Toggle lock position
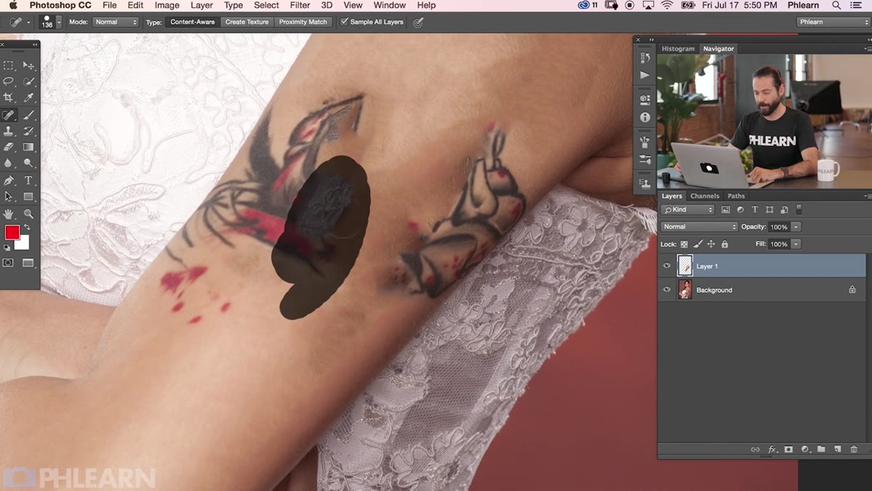872x491 pixels. (x=711, y=245)
